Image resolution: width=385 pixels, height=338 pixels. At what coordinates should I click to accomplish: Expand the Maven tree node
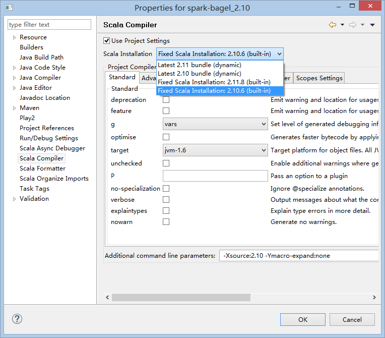point(14,108)
